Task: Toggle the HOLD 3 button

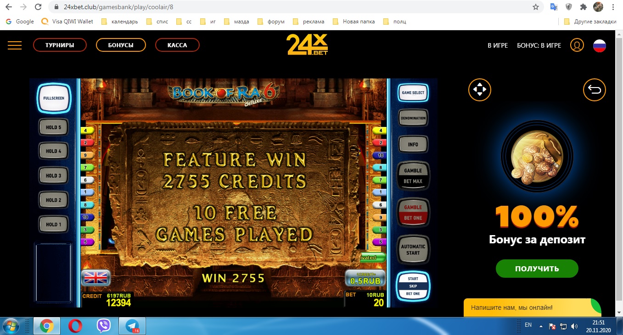Action: coord(53,176)
